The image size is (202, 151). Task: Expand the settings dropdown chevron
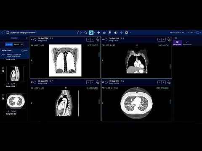(200, 32)
